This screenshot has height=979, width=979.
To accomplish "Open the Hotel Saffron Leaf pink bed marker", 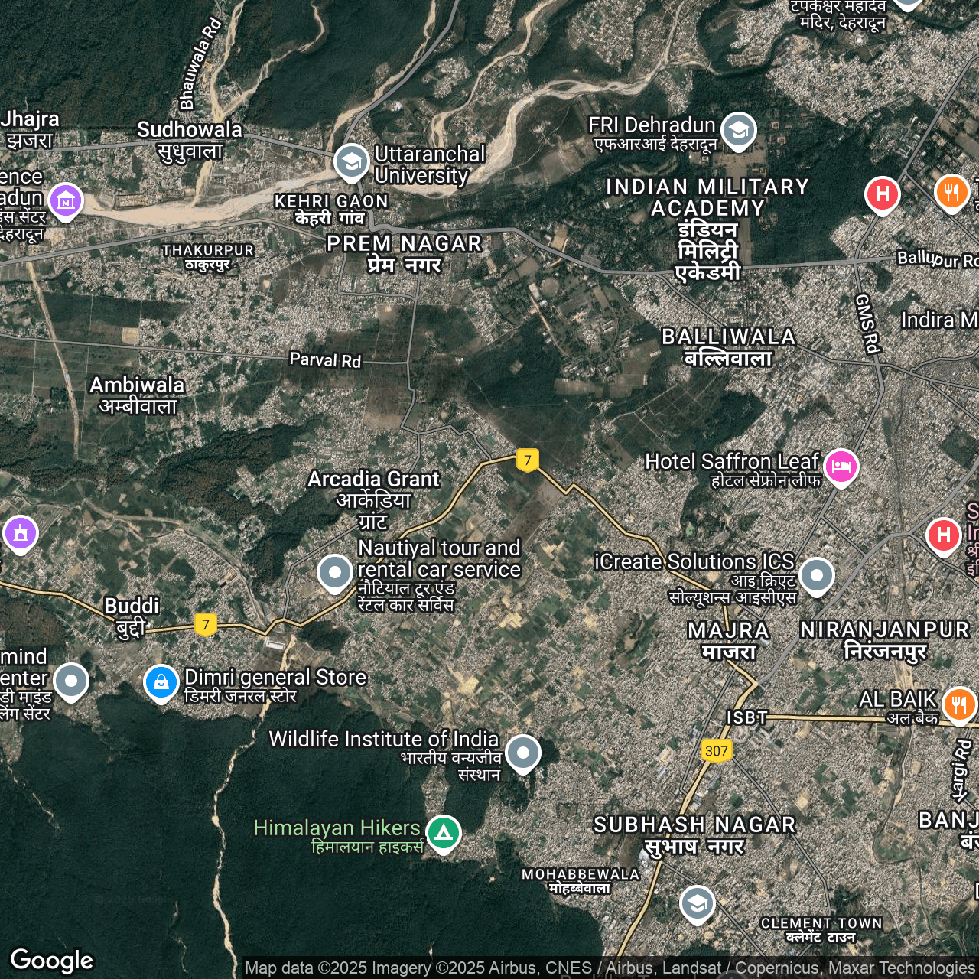I will pyautogui.click(x=841, y=466).
